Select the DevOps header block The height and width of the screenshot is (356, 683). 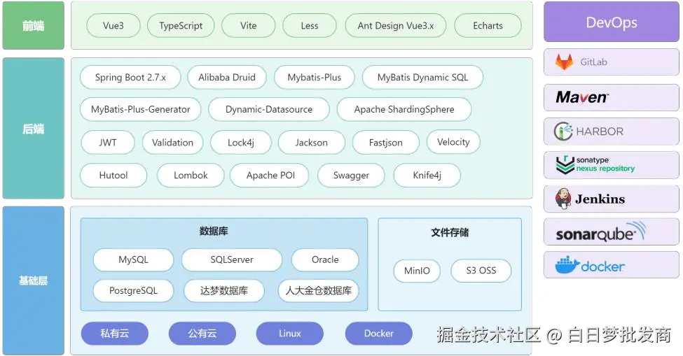click(611, 22)
